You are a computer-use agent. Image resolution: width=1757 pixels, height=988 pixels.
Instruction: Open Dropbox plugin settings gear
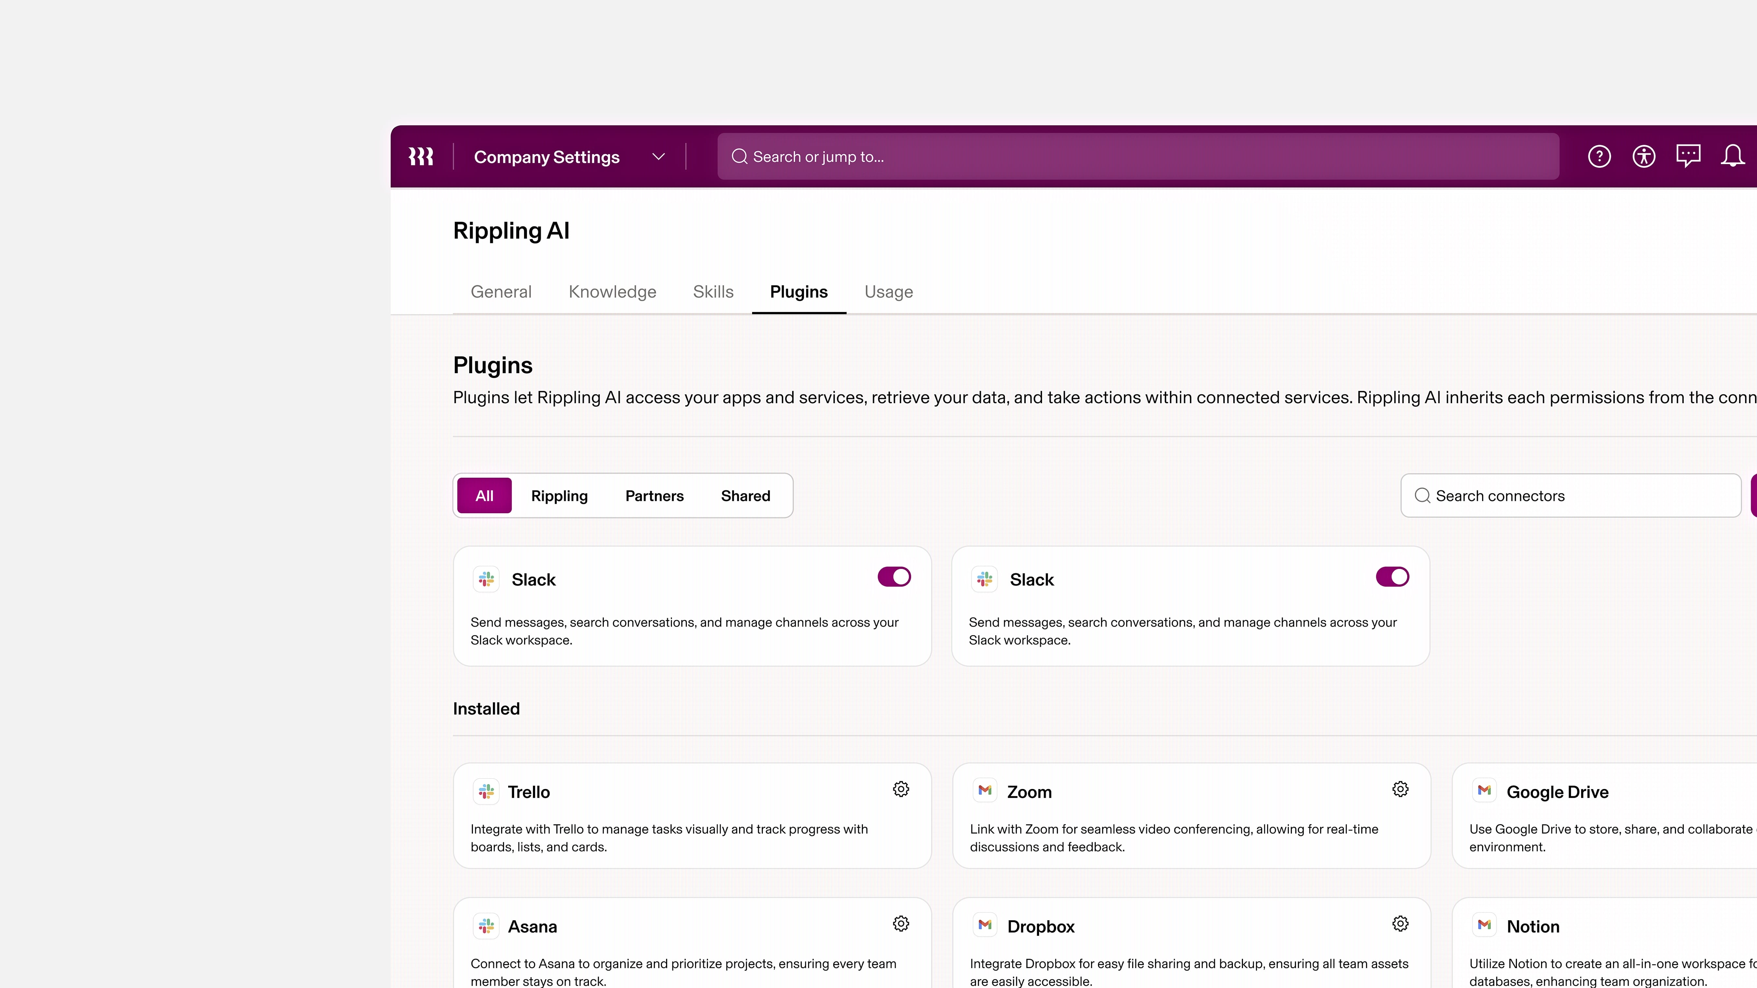pyautogui.click(x=1400, y=923)
